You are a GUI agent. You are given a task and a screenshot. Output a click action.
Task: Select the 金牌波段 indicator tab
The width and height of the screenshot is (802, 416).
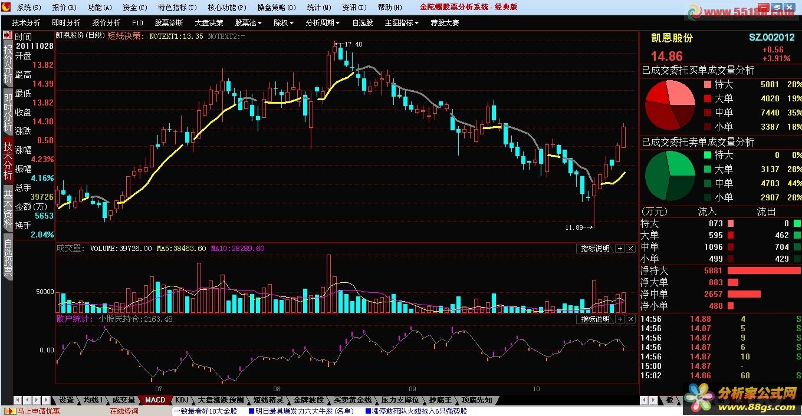tap(308, 400)
